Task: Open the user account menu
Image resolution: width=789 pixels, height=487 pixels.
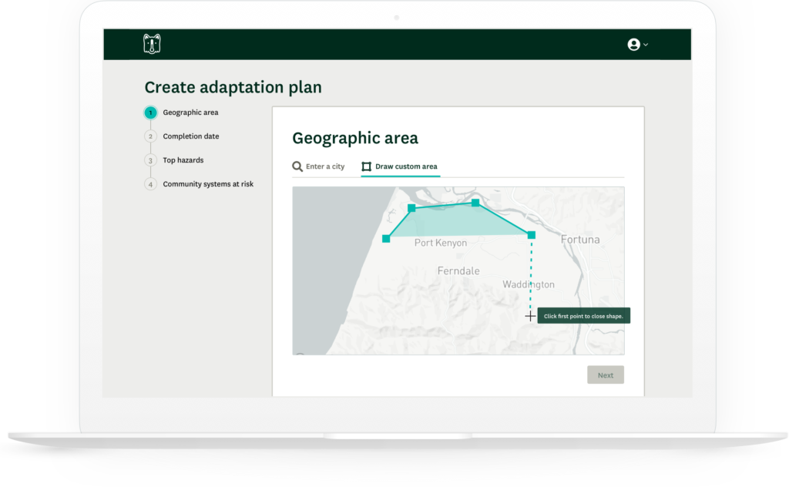Action: [x=645, y=45]
